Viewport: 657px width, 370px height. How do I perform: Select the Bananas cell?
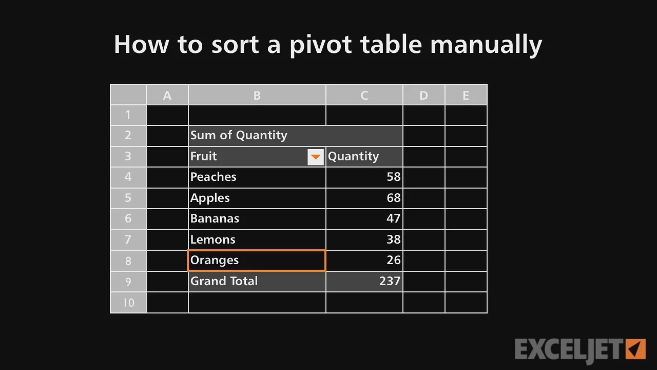pos(257,219)
